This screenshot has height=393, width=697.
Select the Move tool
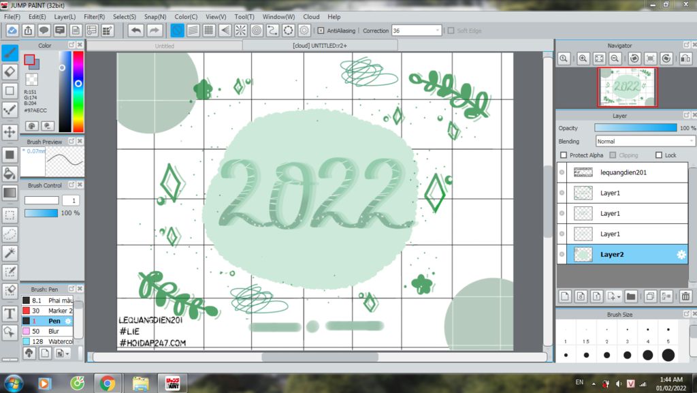10,132
